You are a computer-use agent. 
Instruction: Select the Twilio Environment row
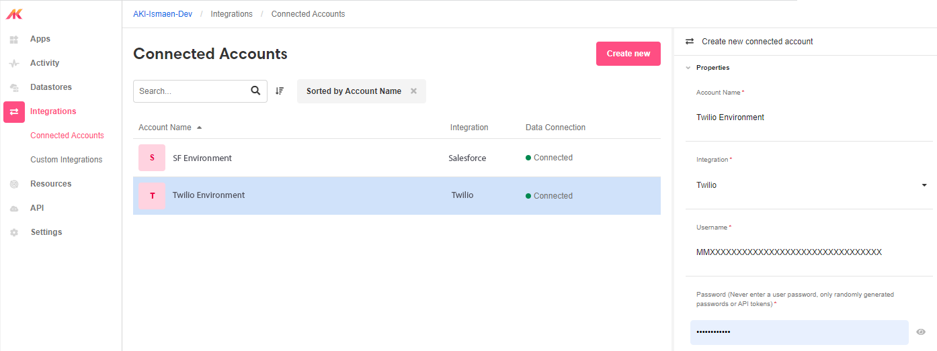(397, 196)
